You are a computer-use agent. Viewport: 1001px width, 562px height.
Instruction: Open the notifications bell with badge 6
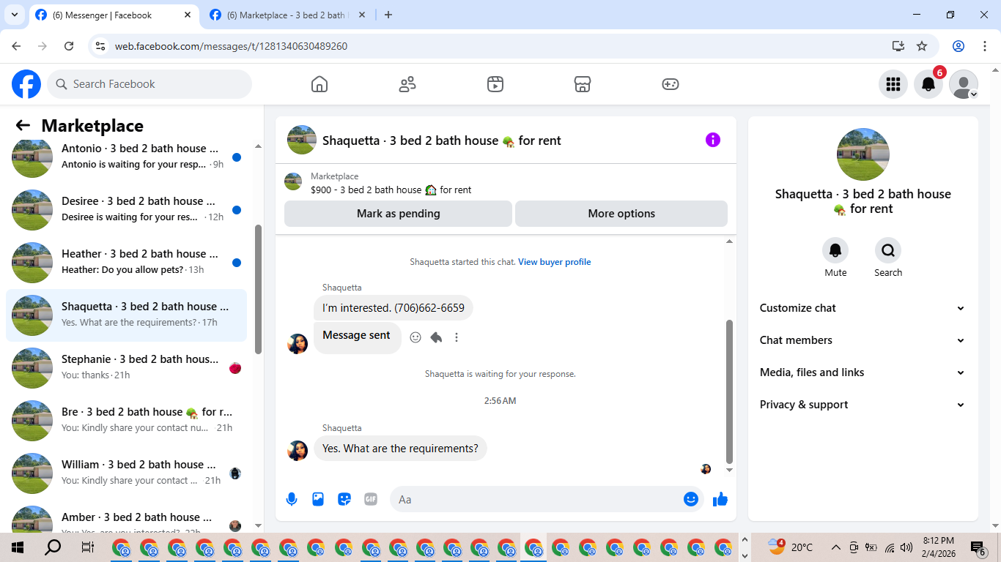click(928, 84)
